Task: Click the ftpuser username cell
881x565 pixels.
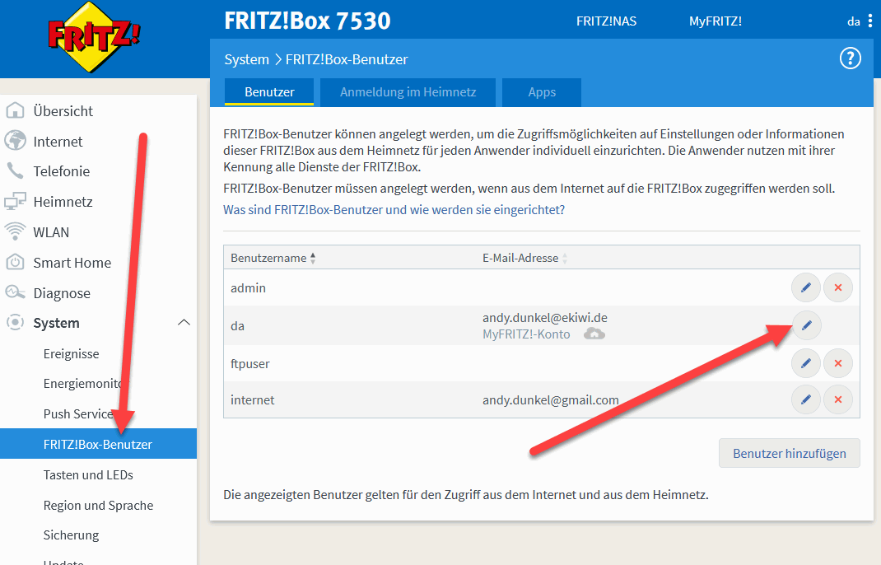Action: (250, 363)
